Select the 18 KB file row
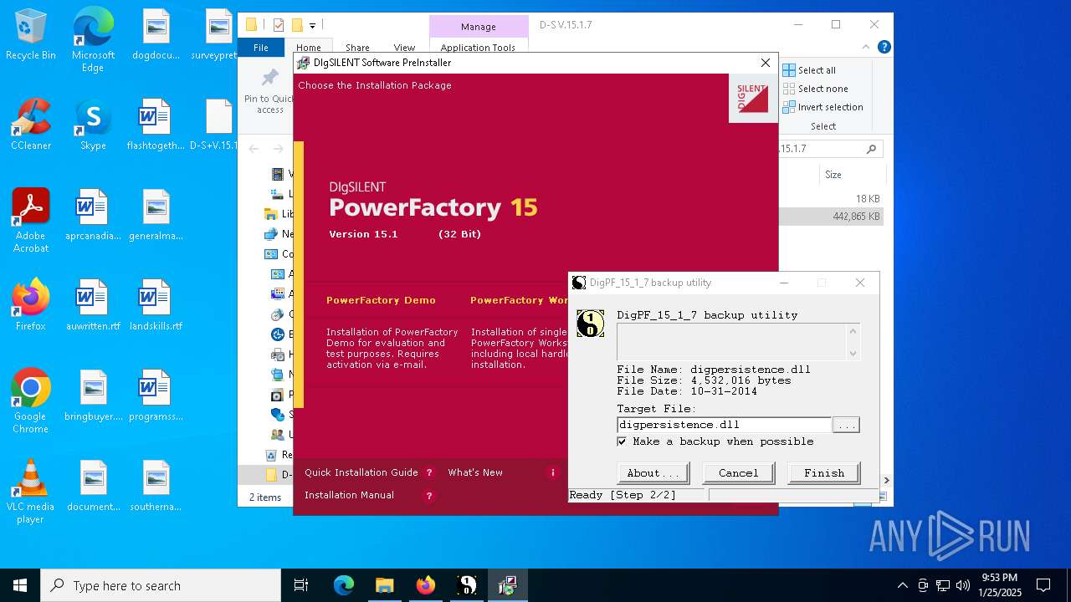 [x=831, y=199]
